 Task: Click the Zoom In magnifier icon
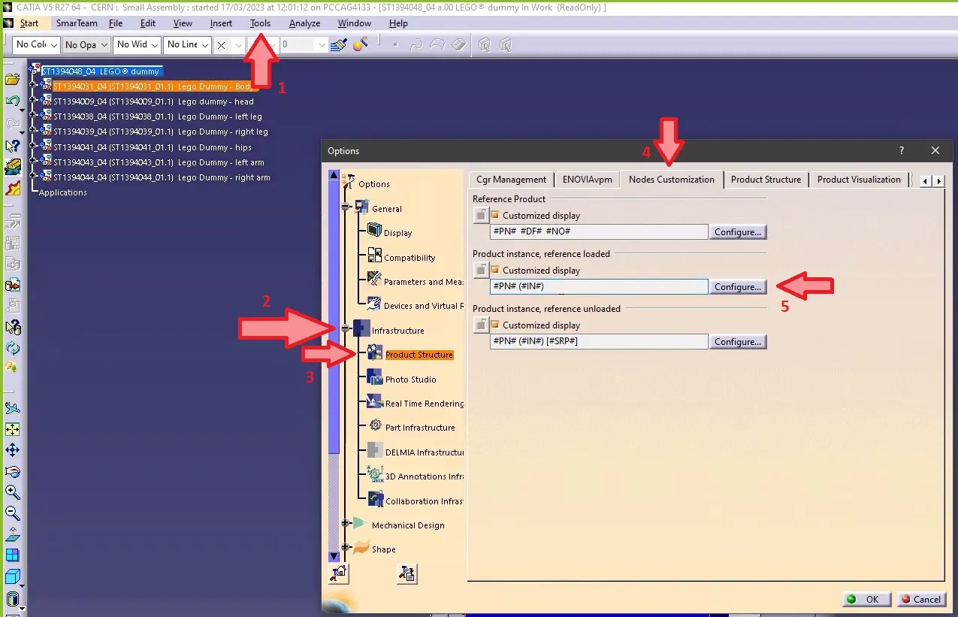(12, 492)
